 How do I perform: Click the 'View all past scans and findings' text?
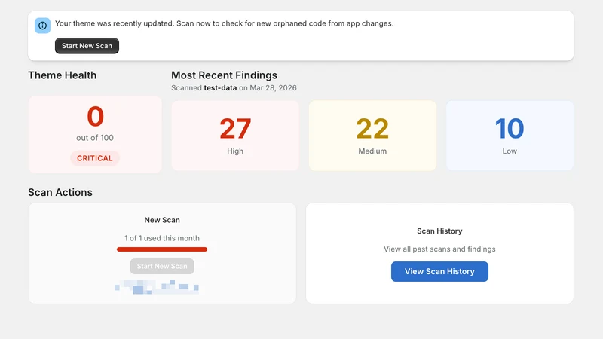[x=439, y=249]
